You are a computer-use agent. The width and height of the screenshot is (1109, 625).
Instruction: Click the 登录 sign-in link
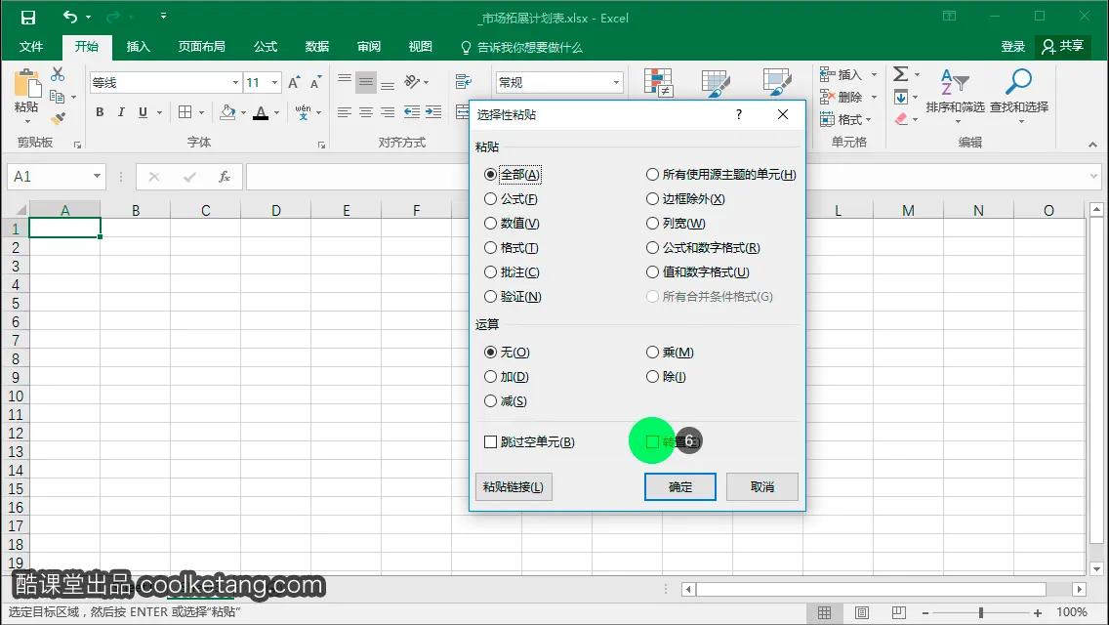point(1012,47)
